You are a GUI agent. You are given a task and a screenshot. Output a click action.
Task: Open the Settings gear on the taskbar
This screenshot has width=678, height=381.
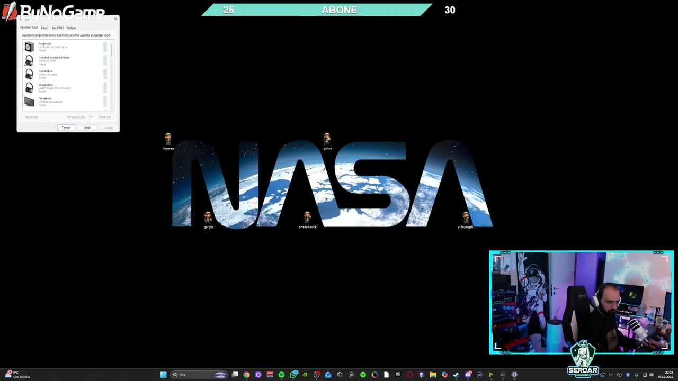point(514,375)
